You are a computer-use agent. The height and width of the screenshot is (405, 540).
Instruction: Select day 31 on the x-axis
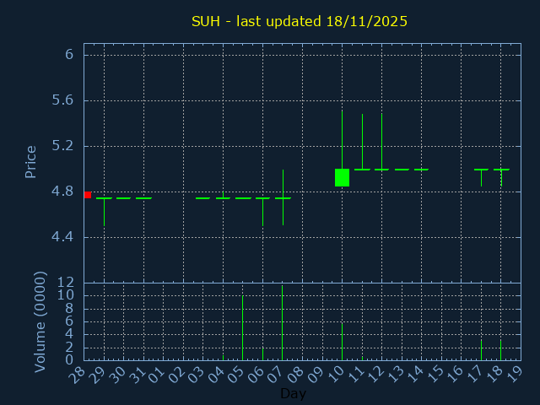(138, 373)
